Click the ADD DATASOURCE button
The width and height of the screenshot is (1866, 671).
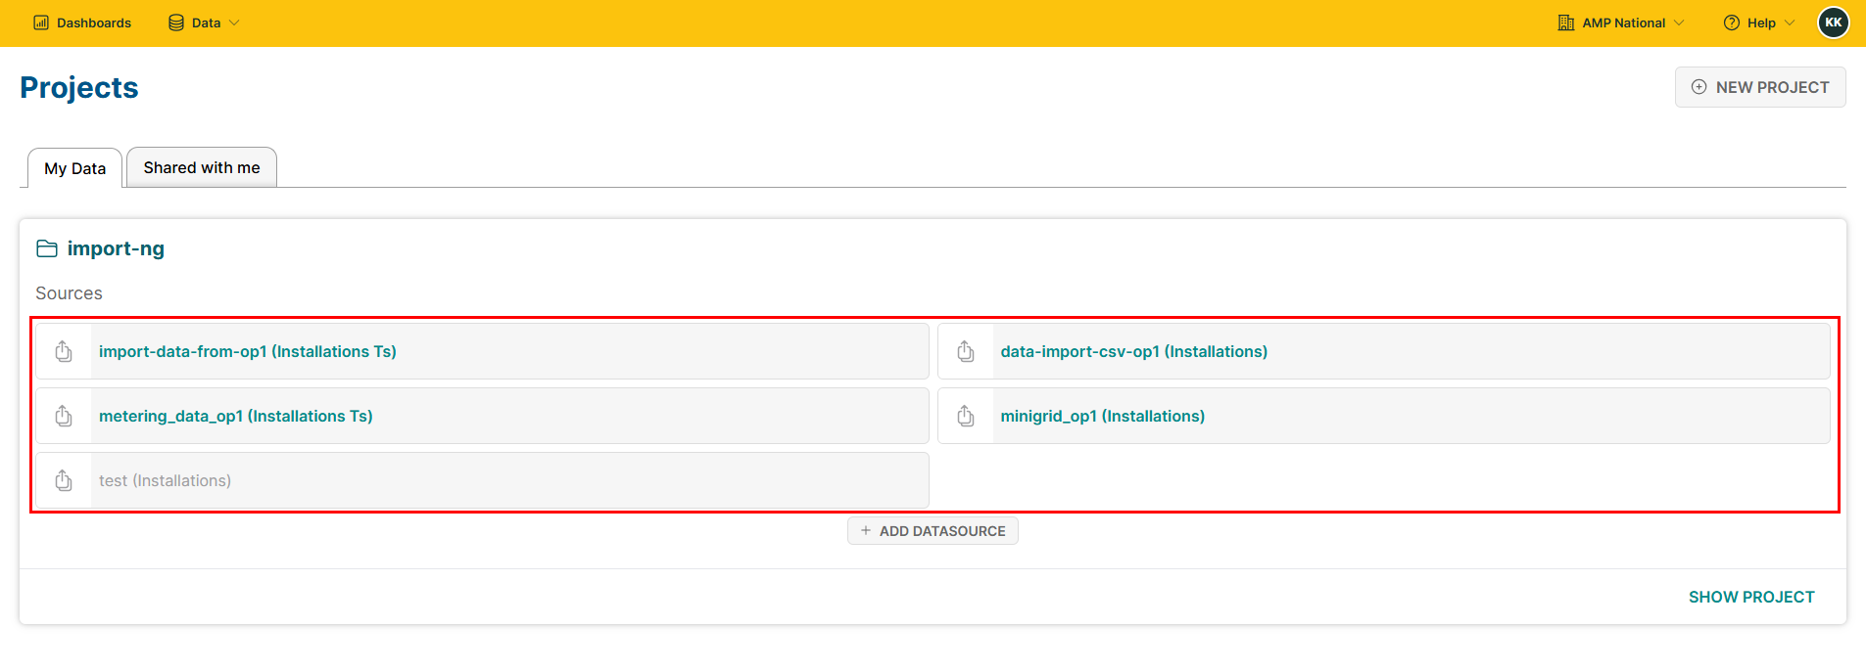pos(933,531)
